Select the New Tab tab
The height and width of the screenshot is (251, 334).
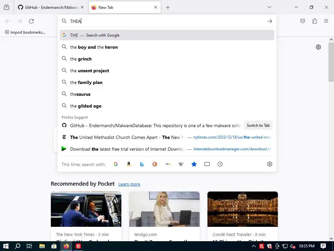tap(125, 7)
